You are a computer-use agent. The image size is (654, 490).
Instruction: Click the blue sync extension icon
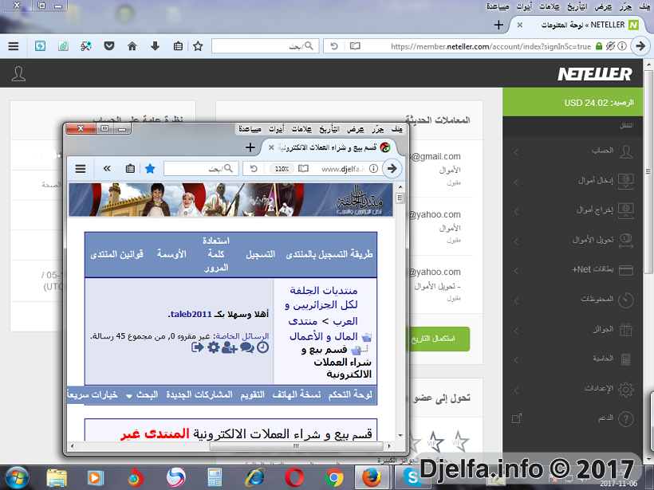click(40, 46)
